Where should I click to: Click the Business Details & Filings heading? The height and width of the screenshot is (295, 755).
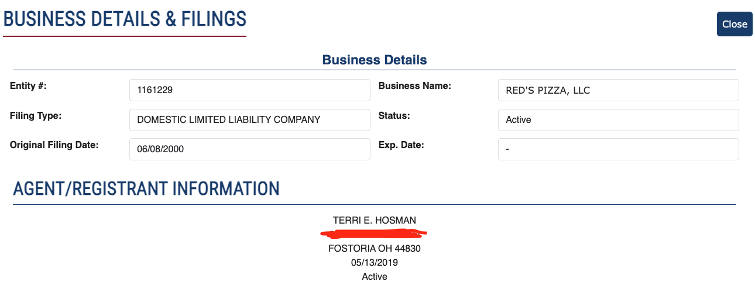125,19
